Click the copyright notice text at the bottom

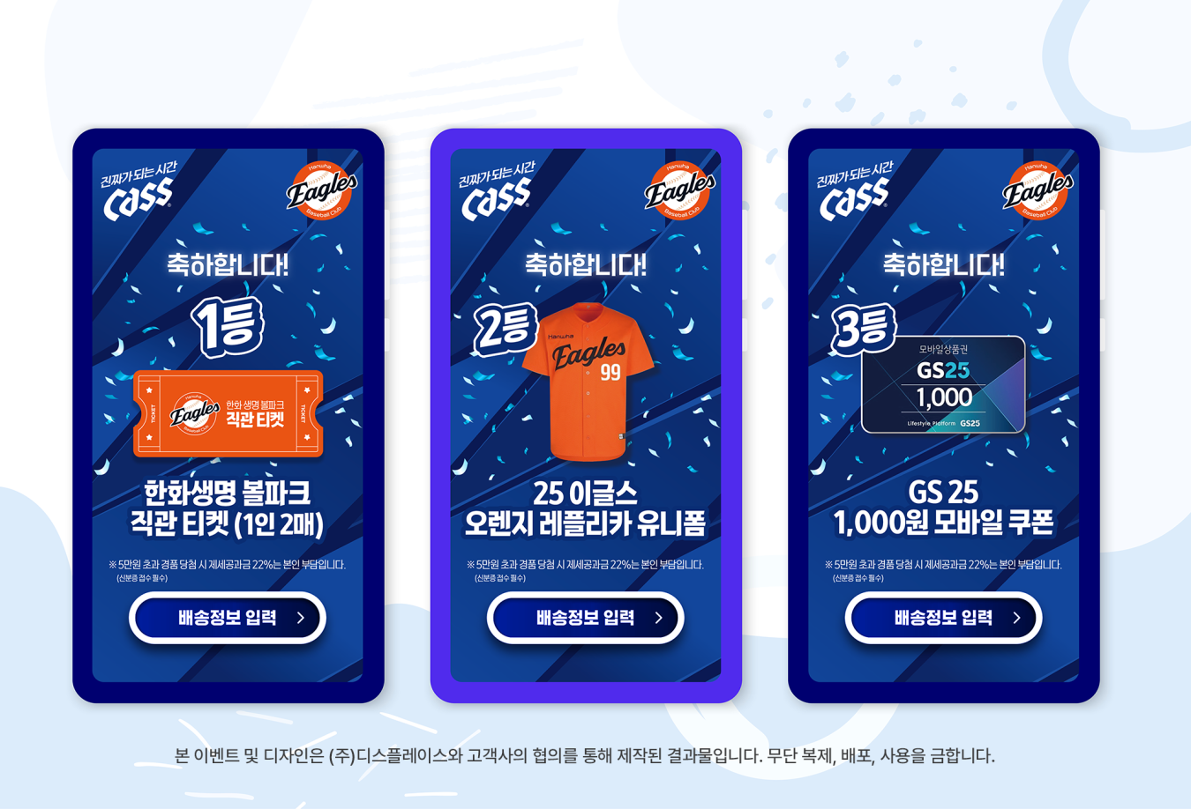pos(585,755)
